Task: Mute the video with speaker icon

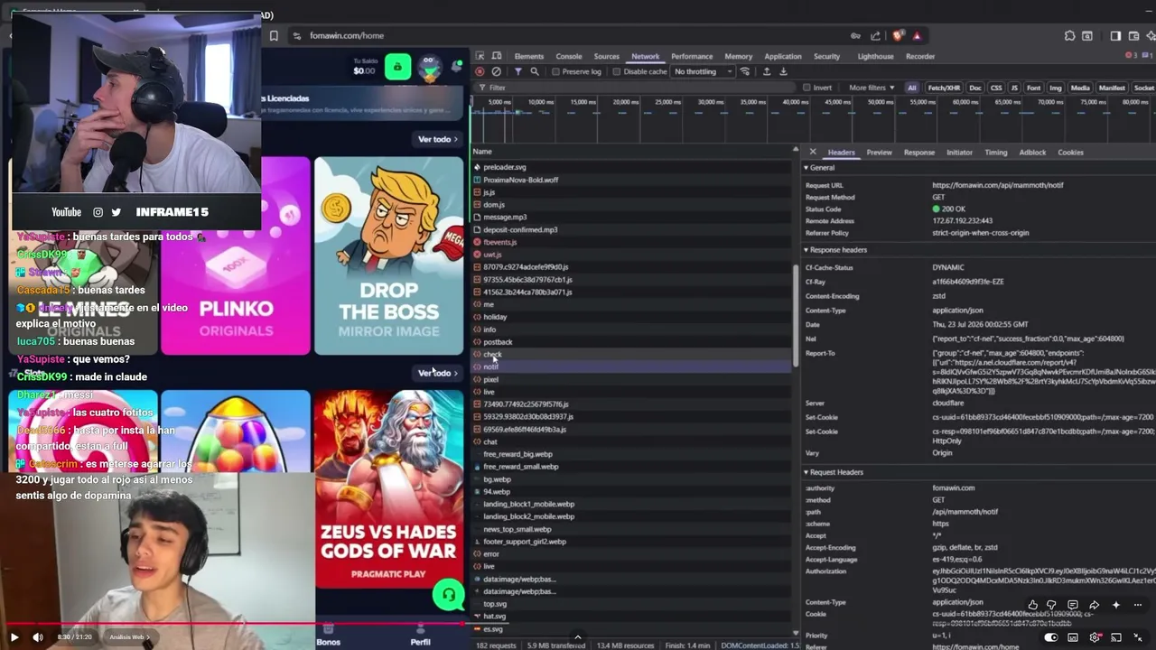Action: click(38, 637)
